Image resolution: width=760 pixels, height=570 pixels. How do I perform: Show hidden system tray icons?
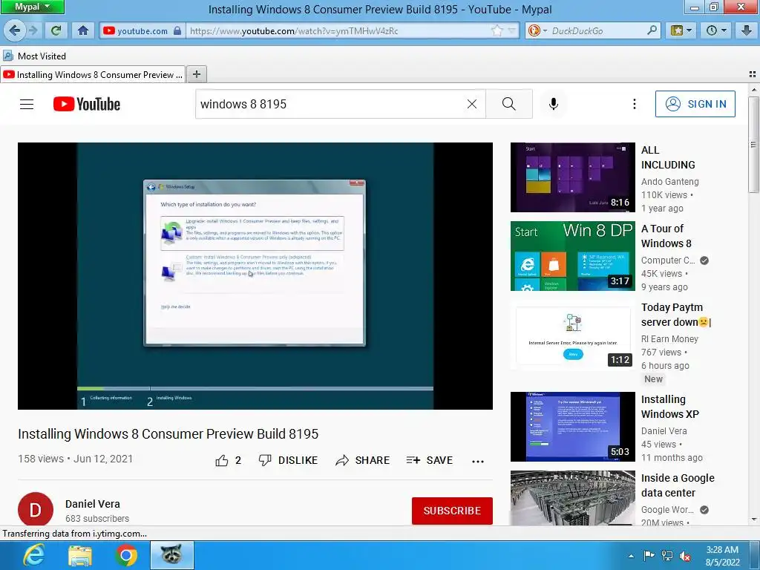631,556
